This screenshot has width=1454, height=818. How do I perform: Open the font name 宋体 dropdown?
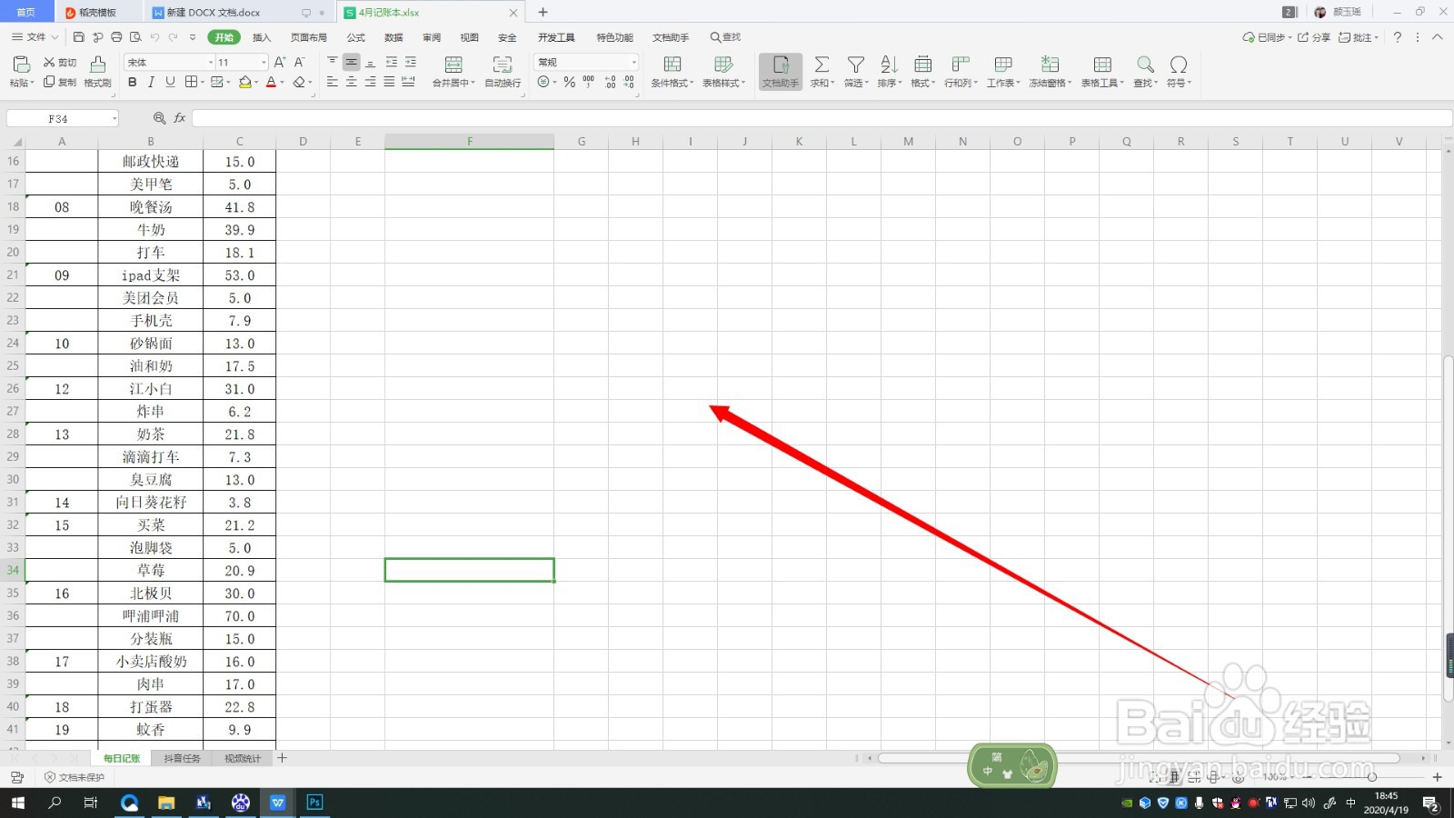point(211,62)
